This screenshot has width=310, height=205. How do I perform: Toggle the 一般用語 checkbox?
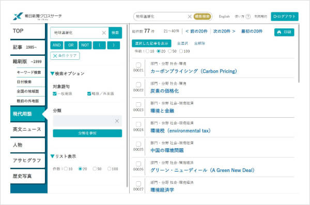click(55, 93)
